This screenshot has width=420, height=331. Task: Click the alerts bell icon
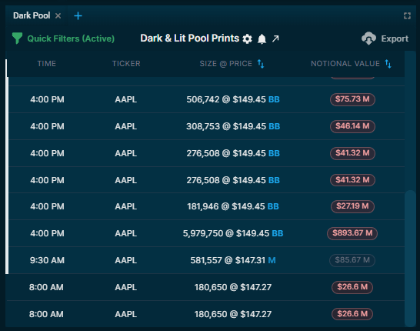tap(262, 38)
